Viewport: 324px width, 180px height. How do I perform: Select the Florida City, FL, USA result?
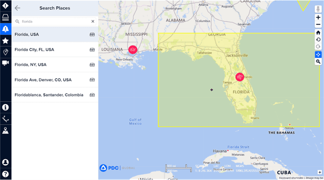[55, 49]
